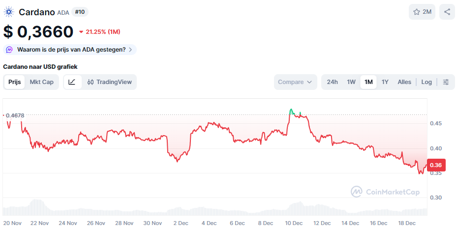The image size is (457, 226).
Task: Select the 1W time range
Action: (351, 82)
